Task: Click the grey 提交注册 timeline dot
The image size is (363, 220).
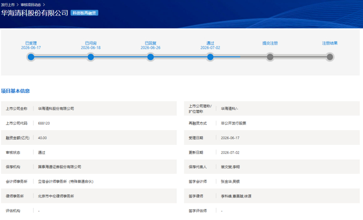Action: pyautogui.click(x=270, y=57)
